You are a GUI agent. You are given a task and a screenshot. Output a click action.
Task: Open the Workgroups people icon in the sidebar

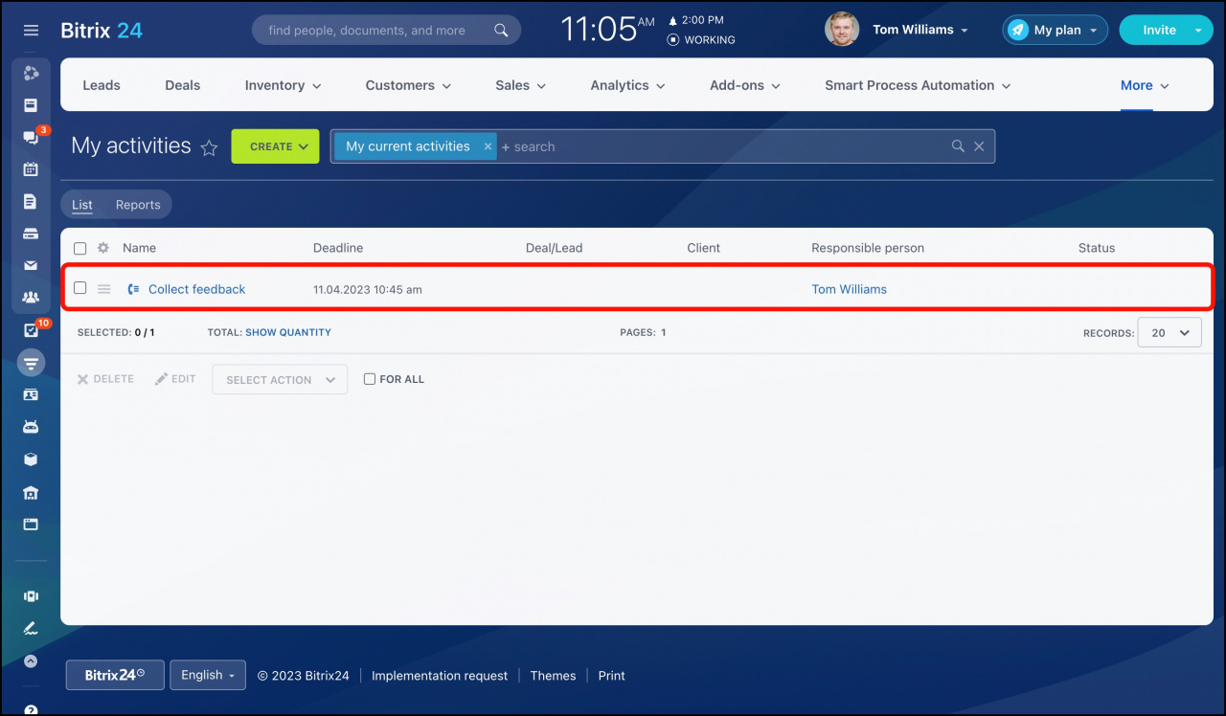(31, 298)
